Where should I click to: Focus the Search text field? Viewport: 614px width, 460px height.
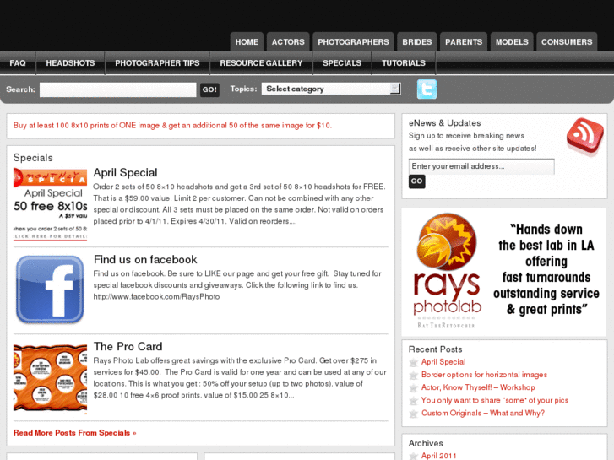coord(118,89)
